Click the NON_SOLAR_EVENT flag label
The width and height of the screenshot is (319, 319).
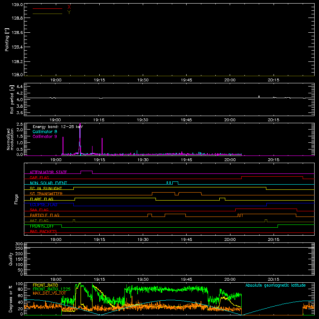(48, 183)
